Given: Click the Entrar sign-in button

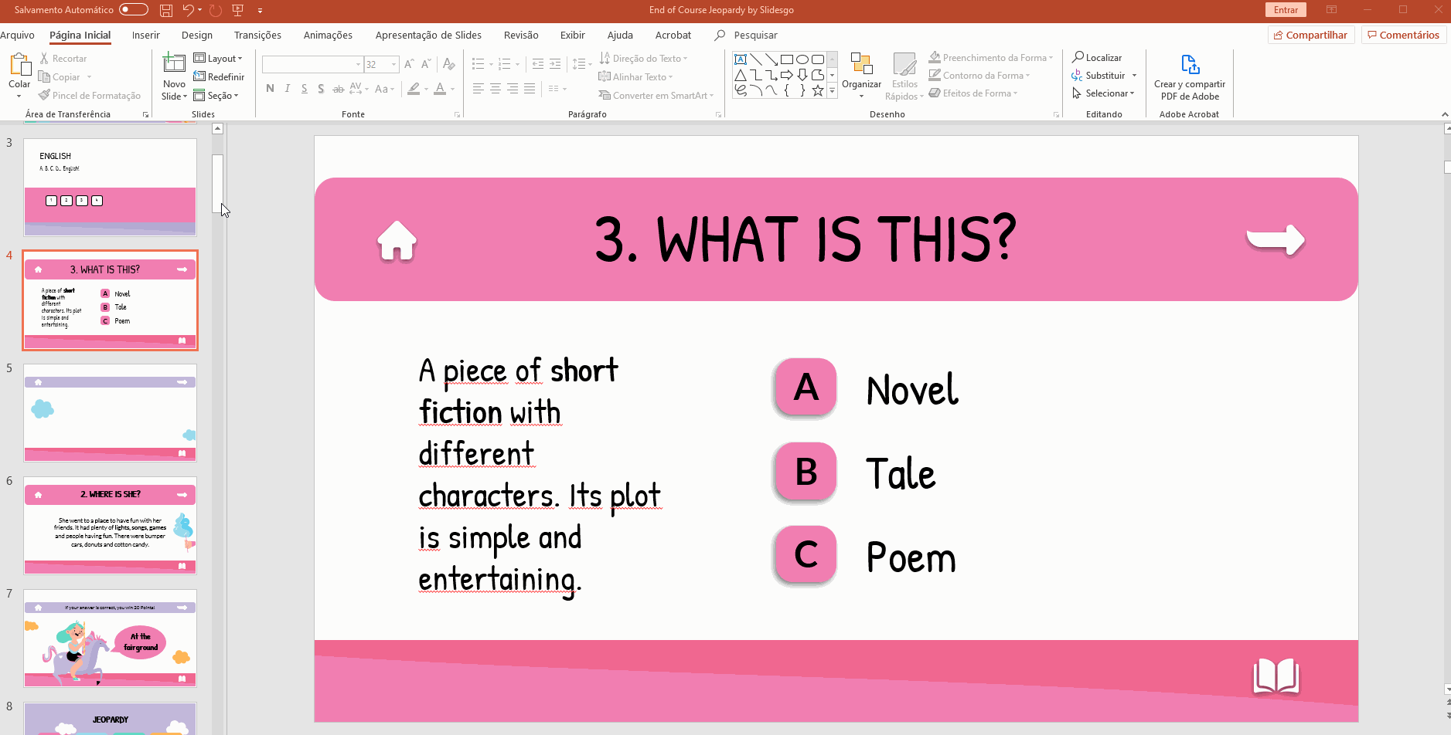Looking at the screenshot, I should coord(1286,10).
